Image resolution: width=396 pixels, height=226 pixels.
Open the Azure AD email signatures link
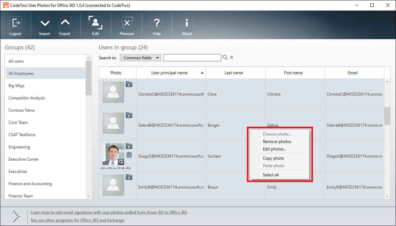tap(109, 212)
